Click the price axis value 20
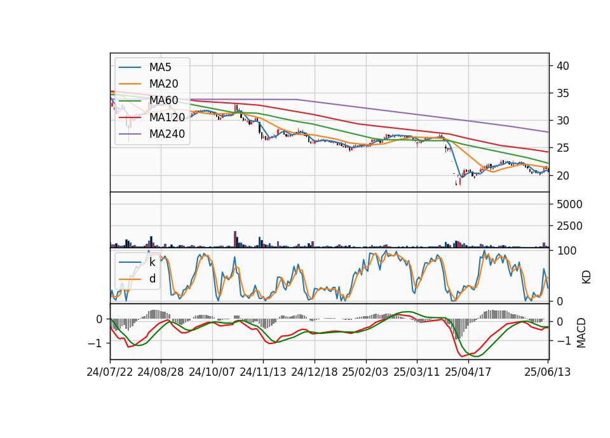Image resolution: width=610 pixels, height=438 pixels. pyautogui.click(x=562, y=176)
